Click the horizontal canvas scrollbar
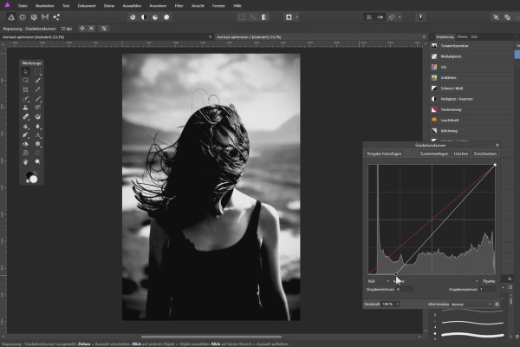 (211, 337)
